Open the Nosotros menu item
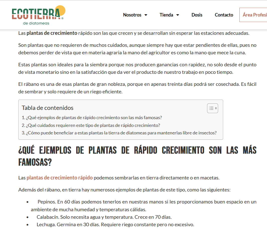Image resolution: width=267 pixels, height=229 pixels. [x=132, y=15]
